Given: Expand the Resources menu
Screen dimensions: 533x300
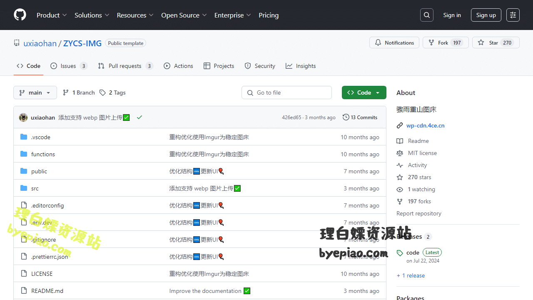Looking at the screenshot, I should [135, 15].
